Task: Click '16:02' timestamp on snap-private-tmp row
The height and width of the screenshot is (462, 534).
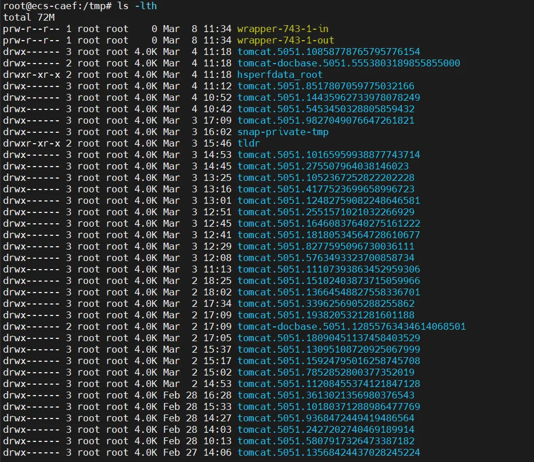Action: click(x=217, y=132)
